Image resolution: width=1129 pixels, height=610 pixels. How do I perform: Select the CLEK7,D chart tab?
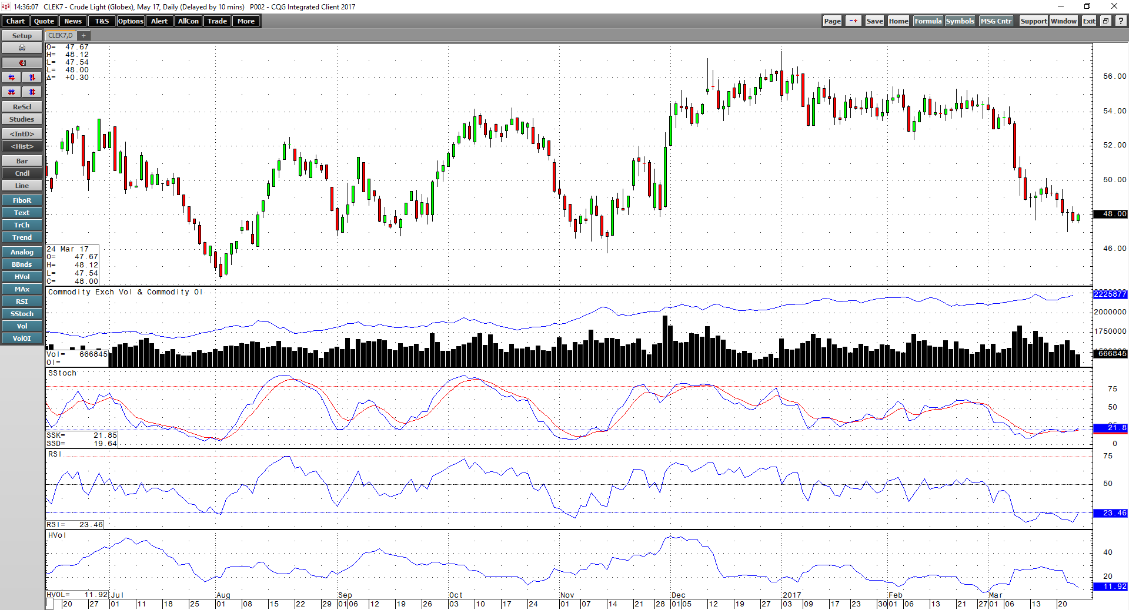[61, 36]
